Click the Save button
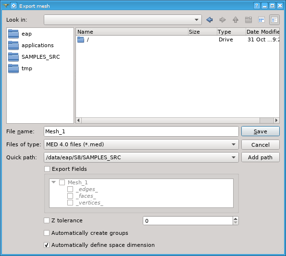 pyautogui.click(x=260, y=131)
